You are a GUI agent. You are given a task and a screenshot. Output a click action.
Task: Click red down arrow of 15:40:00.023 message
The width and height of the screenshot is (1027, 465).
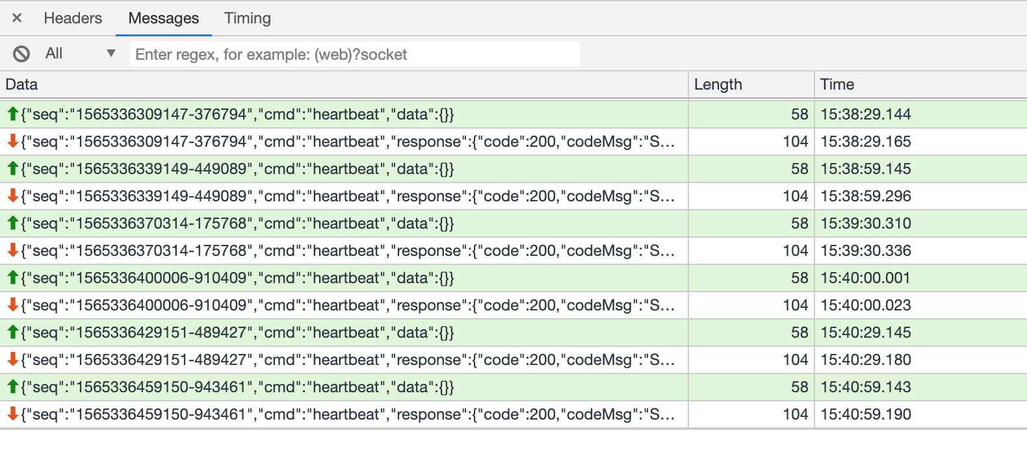[x=12, y=305]
